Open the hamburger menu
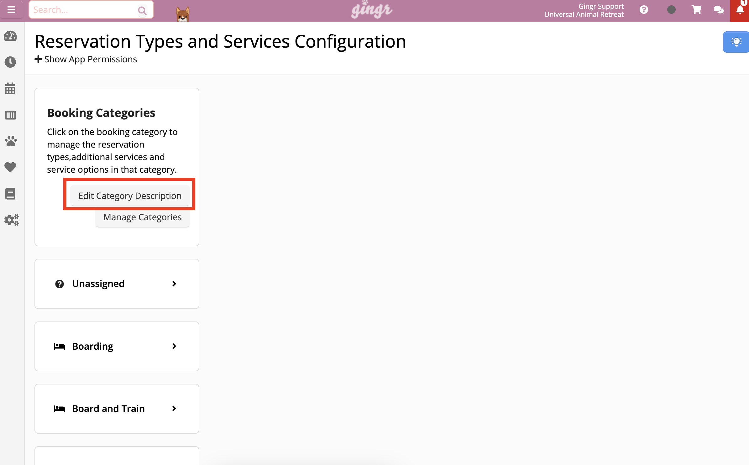Viewport: 749px width, 465px height. (x=11, y=10)
